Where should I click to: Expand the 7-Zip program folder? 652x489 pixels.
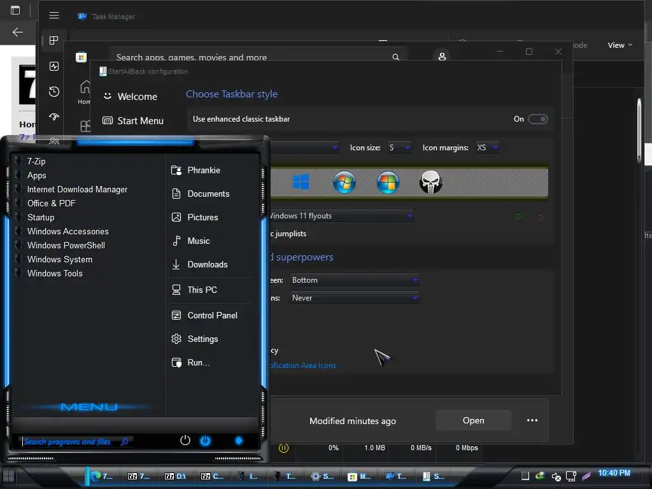36,161
